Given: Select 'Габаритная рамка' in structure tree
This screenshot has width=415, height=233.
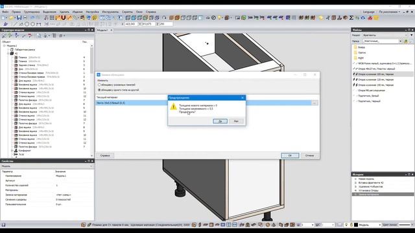Looking at the screenshot, I should [25, 50].
